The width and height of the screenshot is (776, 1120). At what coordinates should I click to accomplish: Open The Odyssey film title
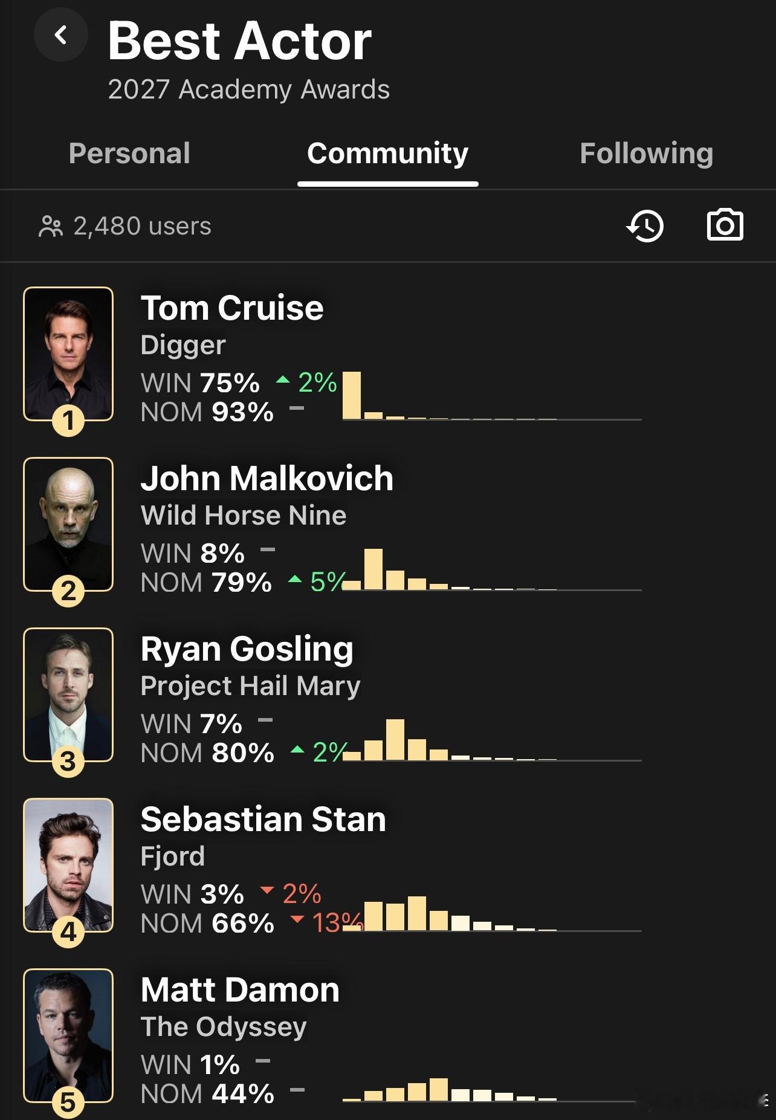tap(224, 1027)
